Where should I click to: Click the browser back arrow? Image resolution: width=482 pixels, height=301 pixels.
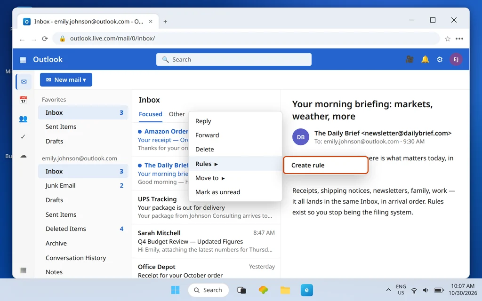point(22,40)
